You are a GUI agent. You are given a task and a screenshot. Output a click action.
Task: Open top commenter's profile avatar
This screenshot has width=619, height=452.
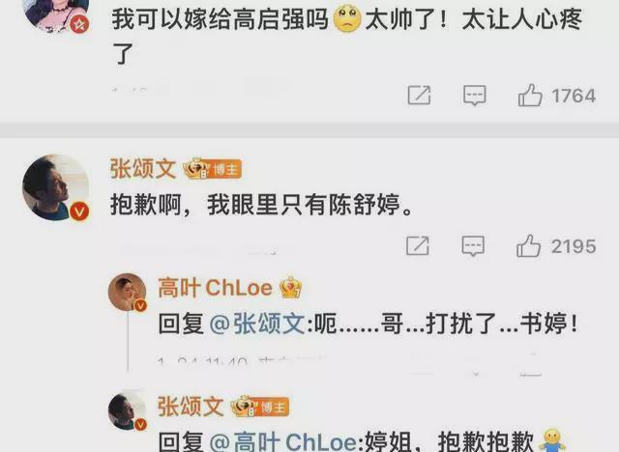click(56, 12)
